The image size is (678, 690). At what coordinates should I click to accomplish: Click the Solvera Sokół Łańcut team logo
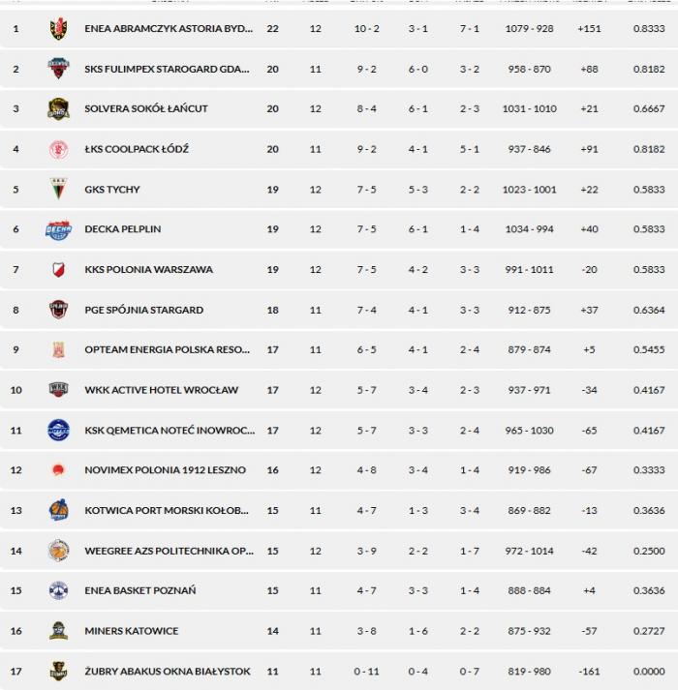click(x=58, y=109)
